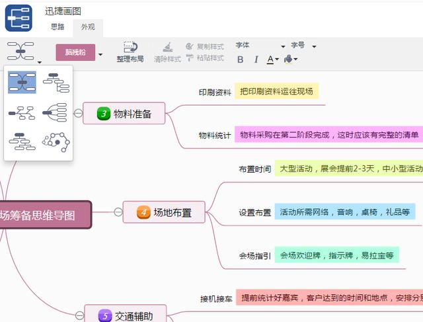Select the circular sky-map layout
This screenshot has height=322, width=423.
pyautogui.click(x=56, y=141)
